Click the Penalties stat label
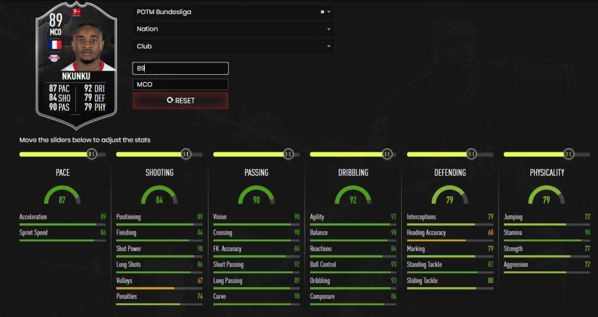 click(127, 297)
